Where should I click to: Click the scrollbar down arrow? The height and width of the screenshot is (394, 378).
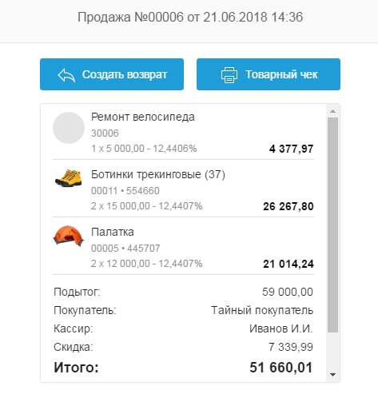[x=332, y=375]
